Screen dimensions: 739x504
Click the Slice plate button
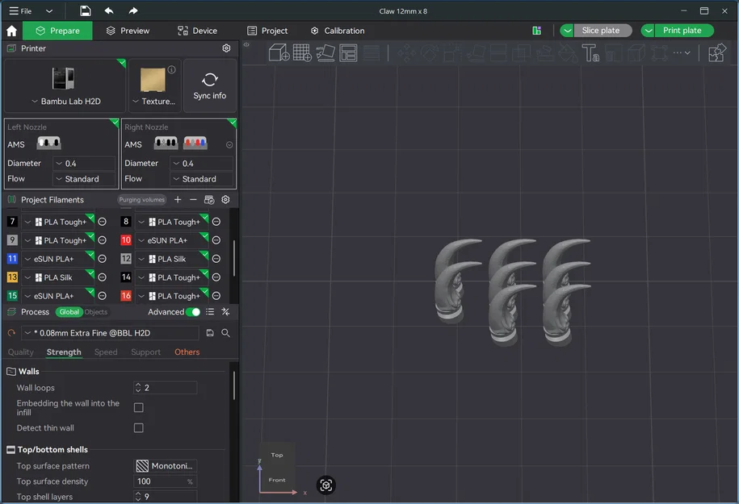click(603, 31)
